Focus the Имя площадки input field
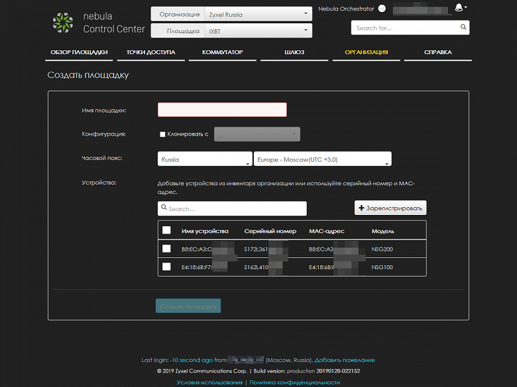The image size is (517, 387). click(222, 110)
